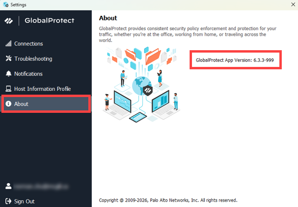Open the Notifications section
This screenshot has height=207, width=298.
pyautogui.click(x=46, y=74)
